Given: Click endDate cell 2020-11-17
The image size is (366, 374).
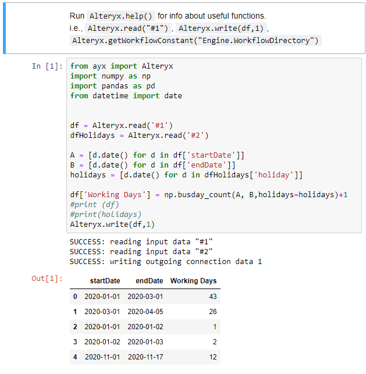Looking at the screenshot, I should click(145, 357).
